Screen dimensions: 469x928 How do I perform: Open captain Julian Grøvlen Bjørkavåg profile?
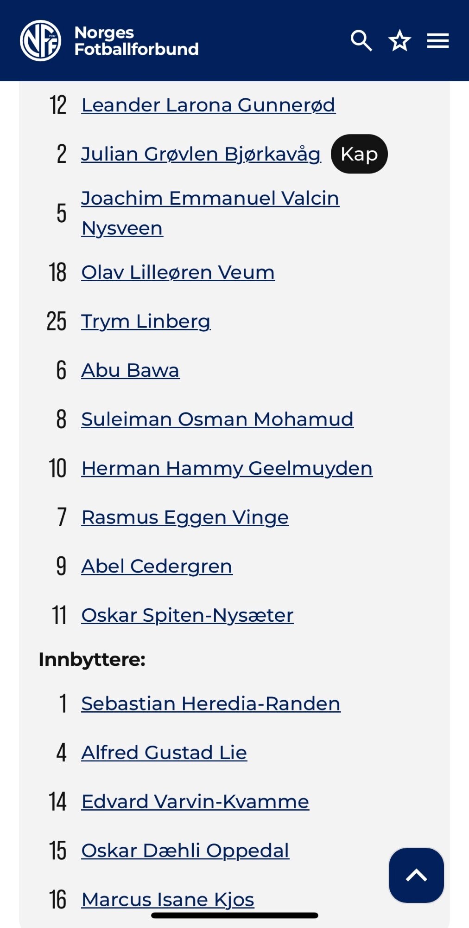pyautogui.click(x=201, y=154)
